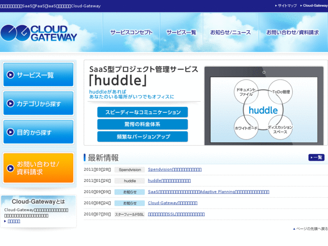Open the サイトマップ link in top bar
The image size is (328, 246).
click(x=286, y=6)
